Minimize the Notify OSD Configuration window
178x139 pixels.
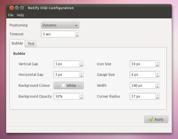(17, 8)
